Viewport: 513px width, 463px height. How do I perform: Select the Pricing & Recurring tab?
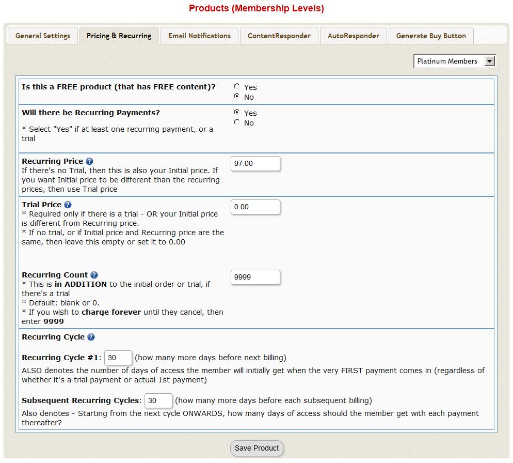[119, 36]
